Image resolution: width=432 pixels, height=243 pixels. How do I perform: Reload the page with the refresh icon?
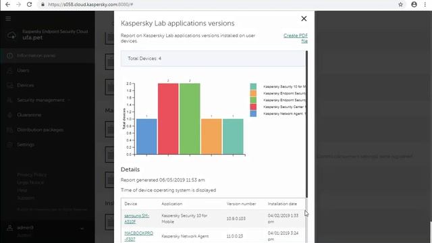(x=29, y=5)
